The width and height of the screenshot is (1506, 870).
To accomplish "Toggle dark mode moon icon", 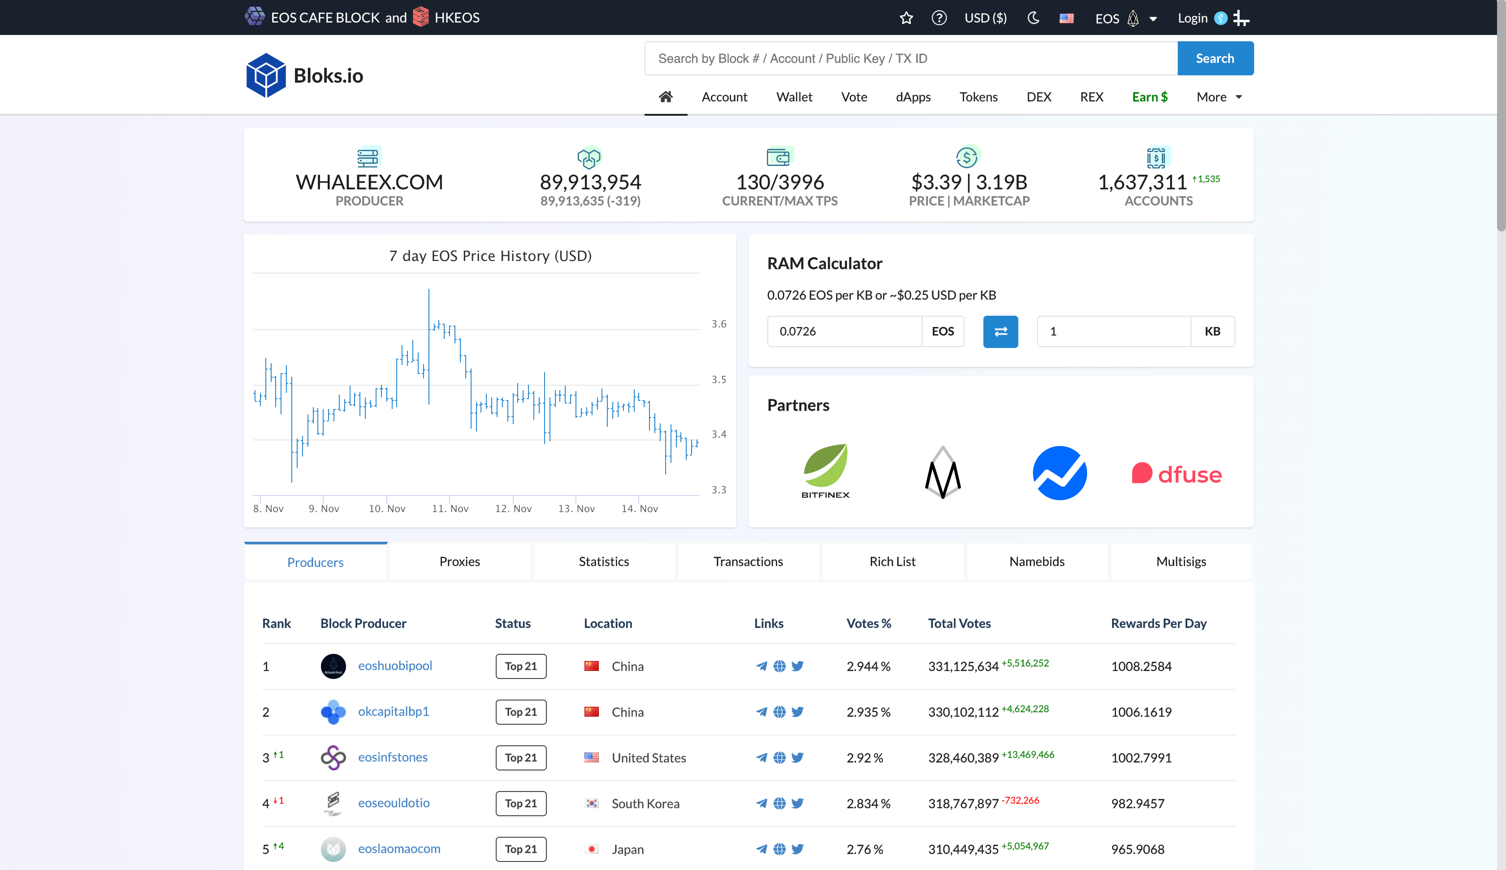I will click(x=1033, y=18).
